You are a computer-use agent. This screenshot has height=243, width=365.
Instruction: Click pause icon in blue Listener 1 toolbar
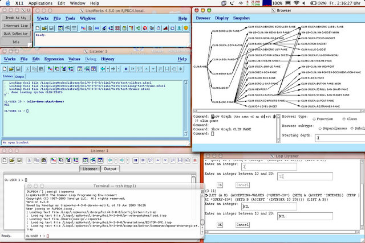click(x=126, y=69)
